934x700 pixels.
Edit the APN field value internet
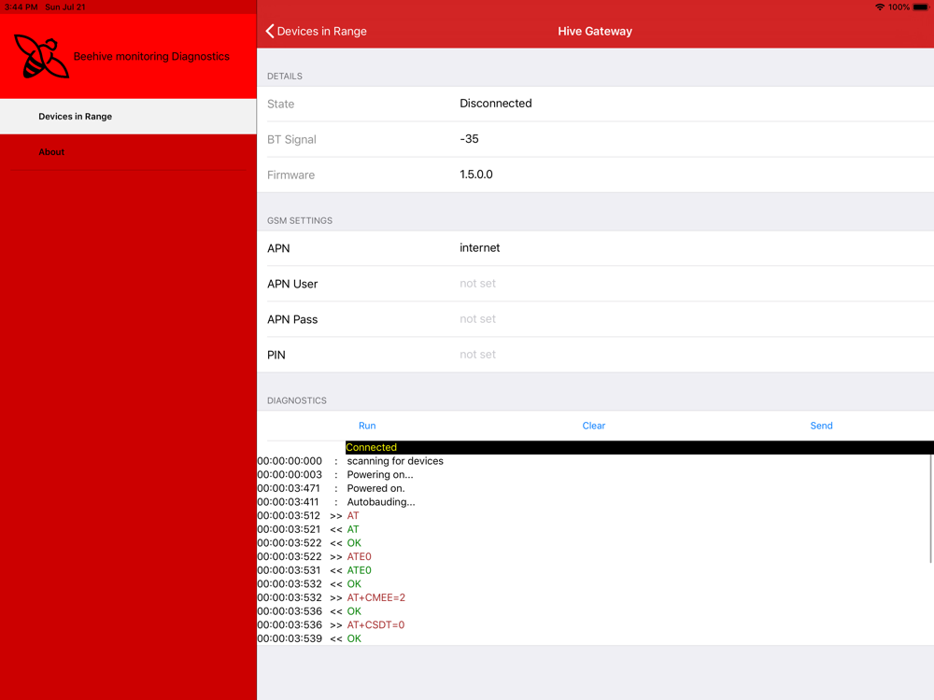(480, 248)
